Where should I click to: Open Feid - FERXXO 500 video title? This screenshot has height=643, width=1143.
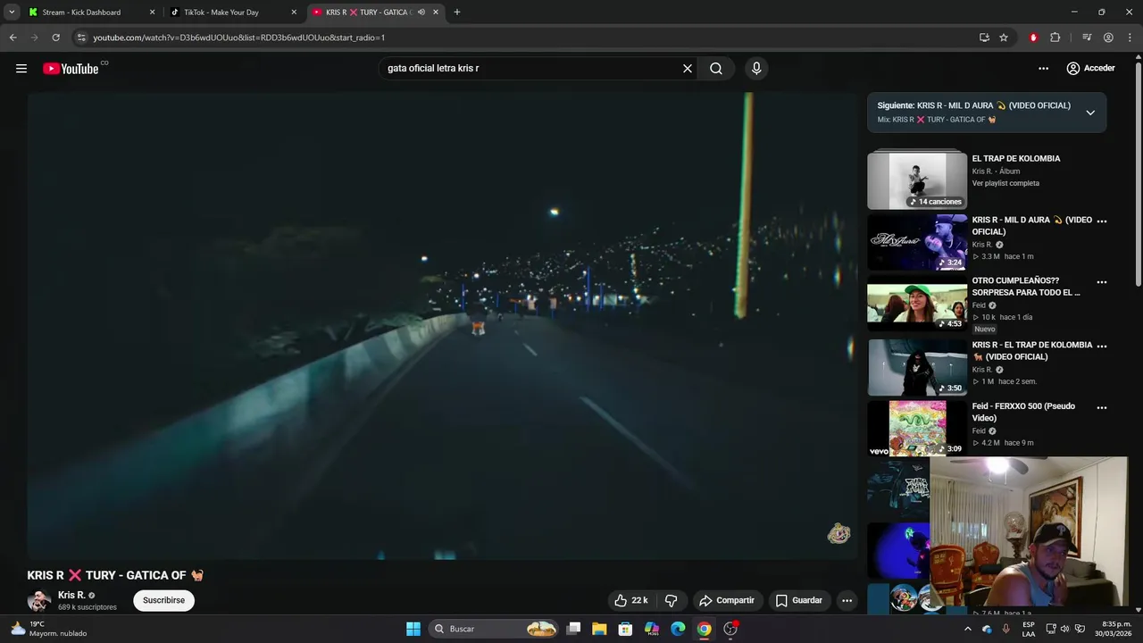(1023, 412)
